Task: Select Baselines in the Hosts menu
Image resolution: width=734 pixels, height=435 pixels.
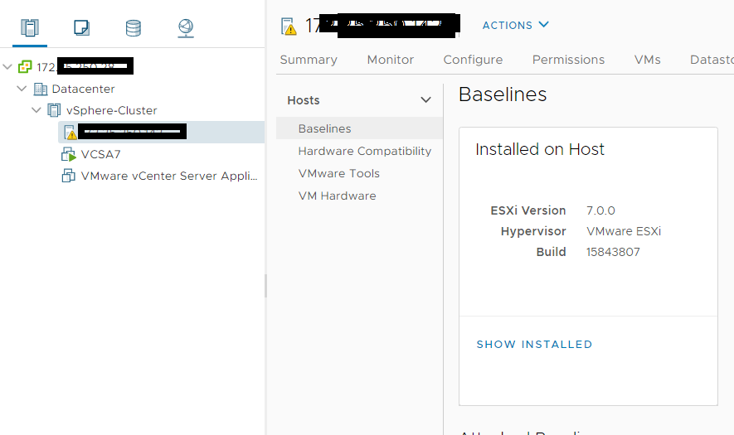Action: coord(359,128)
